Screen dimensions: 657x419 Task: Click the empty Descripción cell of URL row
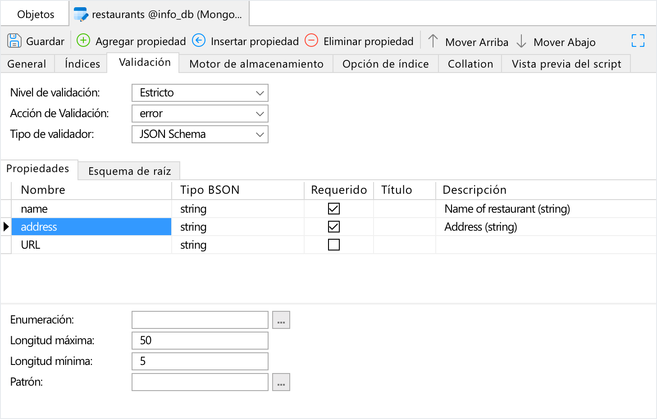546,245
